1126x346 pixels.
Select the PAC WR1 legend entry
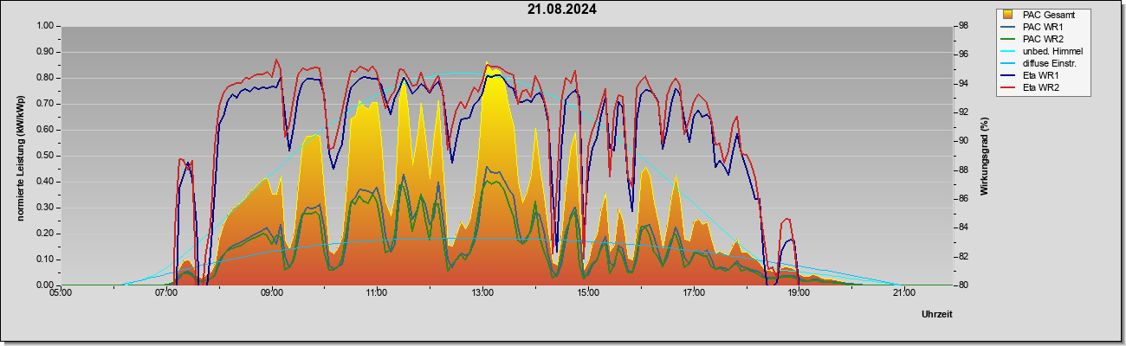(x=1039, y=27)
